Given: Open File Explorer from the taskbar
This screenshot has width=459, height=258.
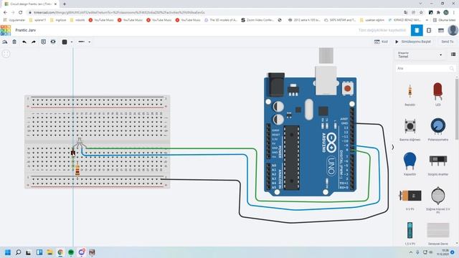Looking at the screenshot, I should click(49, 252).
